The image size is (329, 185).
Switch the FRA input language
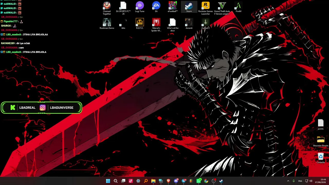(300, 181)
